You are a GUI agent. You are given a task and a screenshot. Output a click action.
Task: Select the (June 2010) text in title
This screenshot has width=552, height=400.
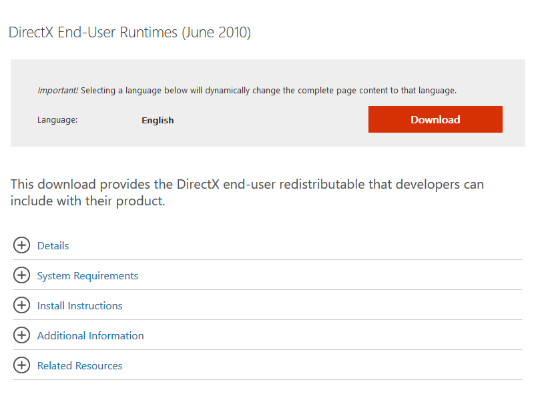point(216,33)
